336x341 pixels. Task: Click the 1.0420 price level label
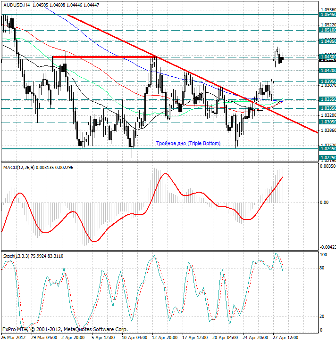(x=328, y=71)
